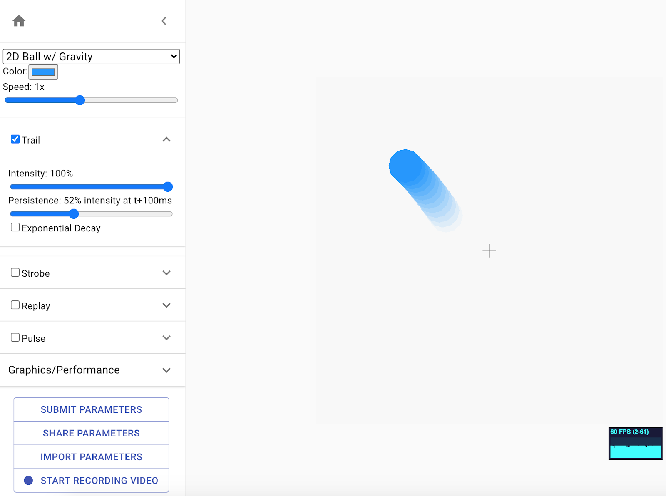Collapse the sidebar with the left arrow
This screenshot has height=496, width=666.
164,21
